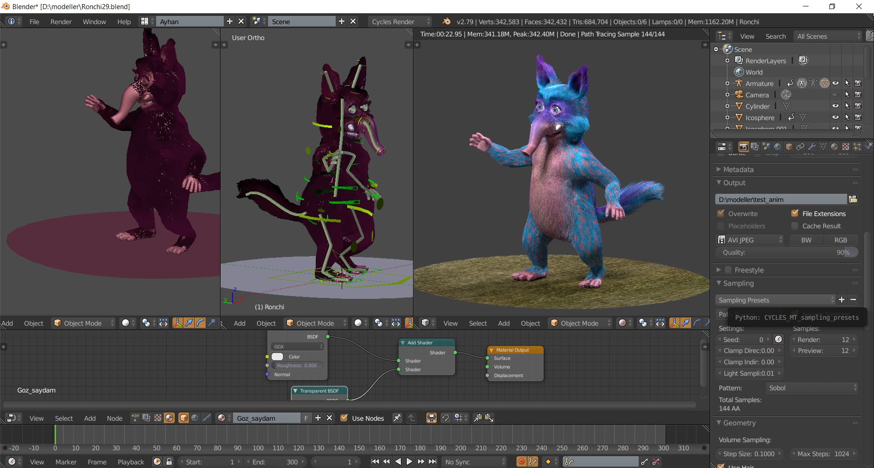Open the Material properties tab (sphere icon)
Screen dimensions: 874x468
[834, 146]
